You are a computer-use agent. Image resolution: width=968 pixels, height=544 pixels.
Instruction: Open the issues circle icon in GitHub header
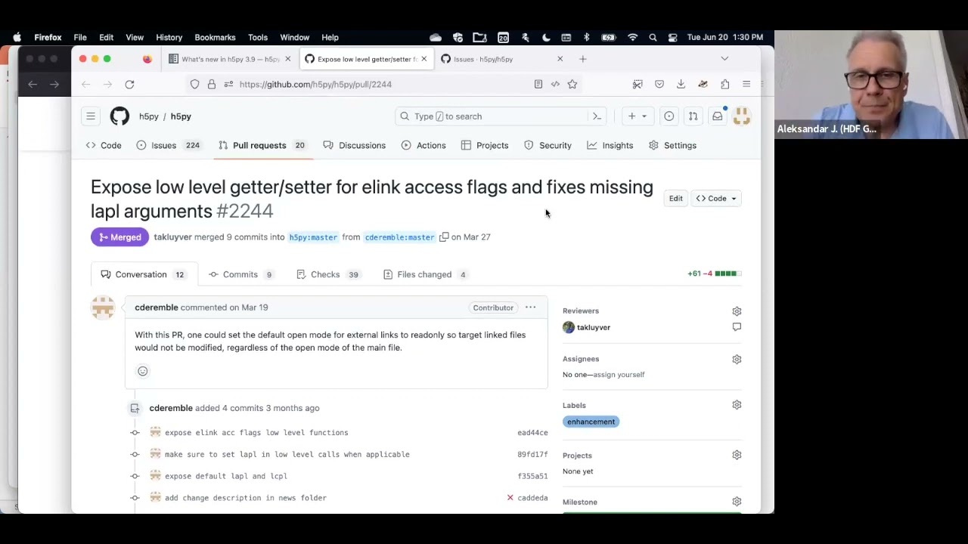(669, 116)
